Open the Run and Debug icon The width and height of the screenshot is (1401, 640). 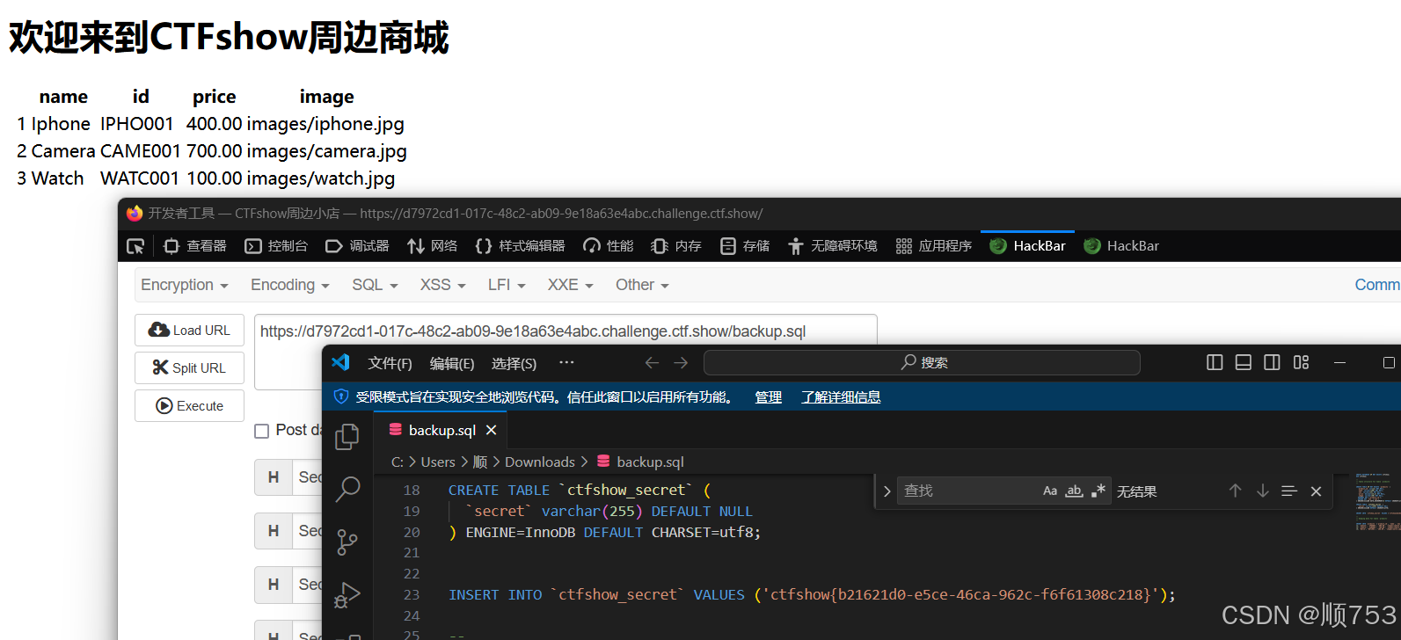tap(347, 595)
